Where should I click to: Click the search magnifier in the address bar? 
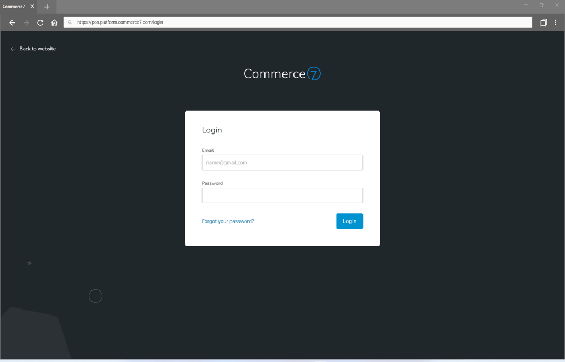coord(71,22)
